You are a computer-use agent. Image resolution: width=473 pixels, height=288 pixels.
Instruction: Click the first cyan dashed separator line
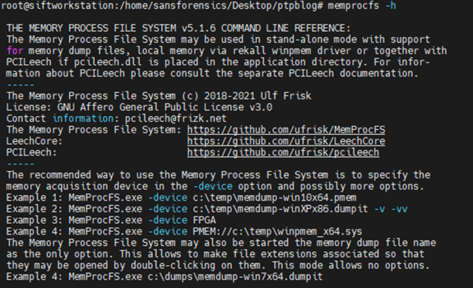point(20,85)
